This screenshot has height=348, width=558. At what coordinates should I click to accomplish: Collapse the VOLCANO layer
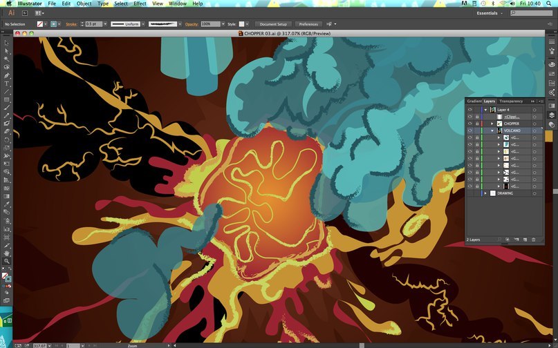[x=492, y=130]
